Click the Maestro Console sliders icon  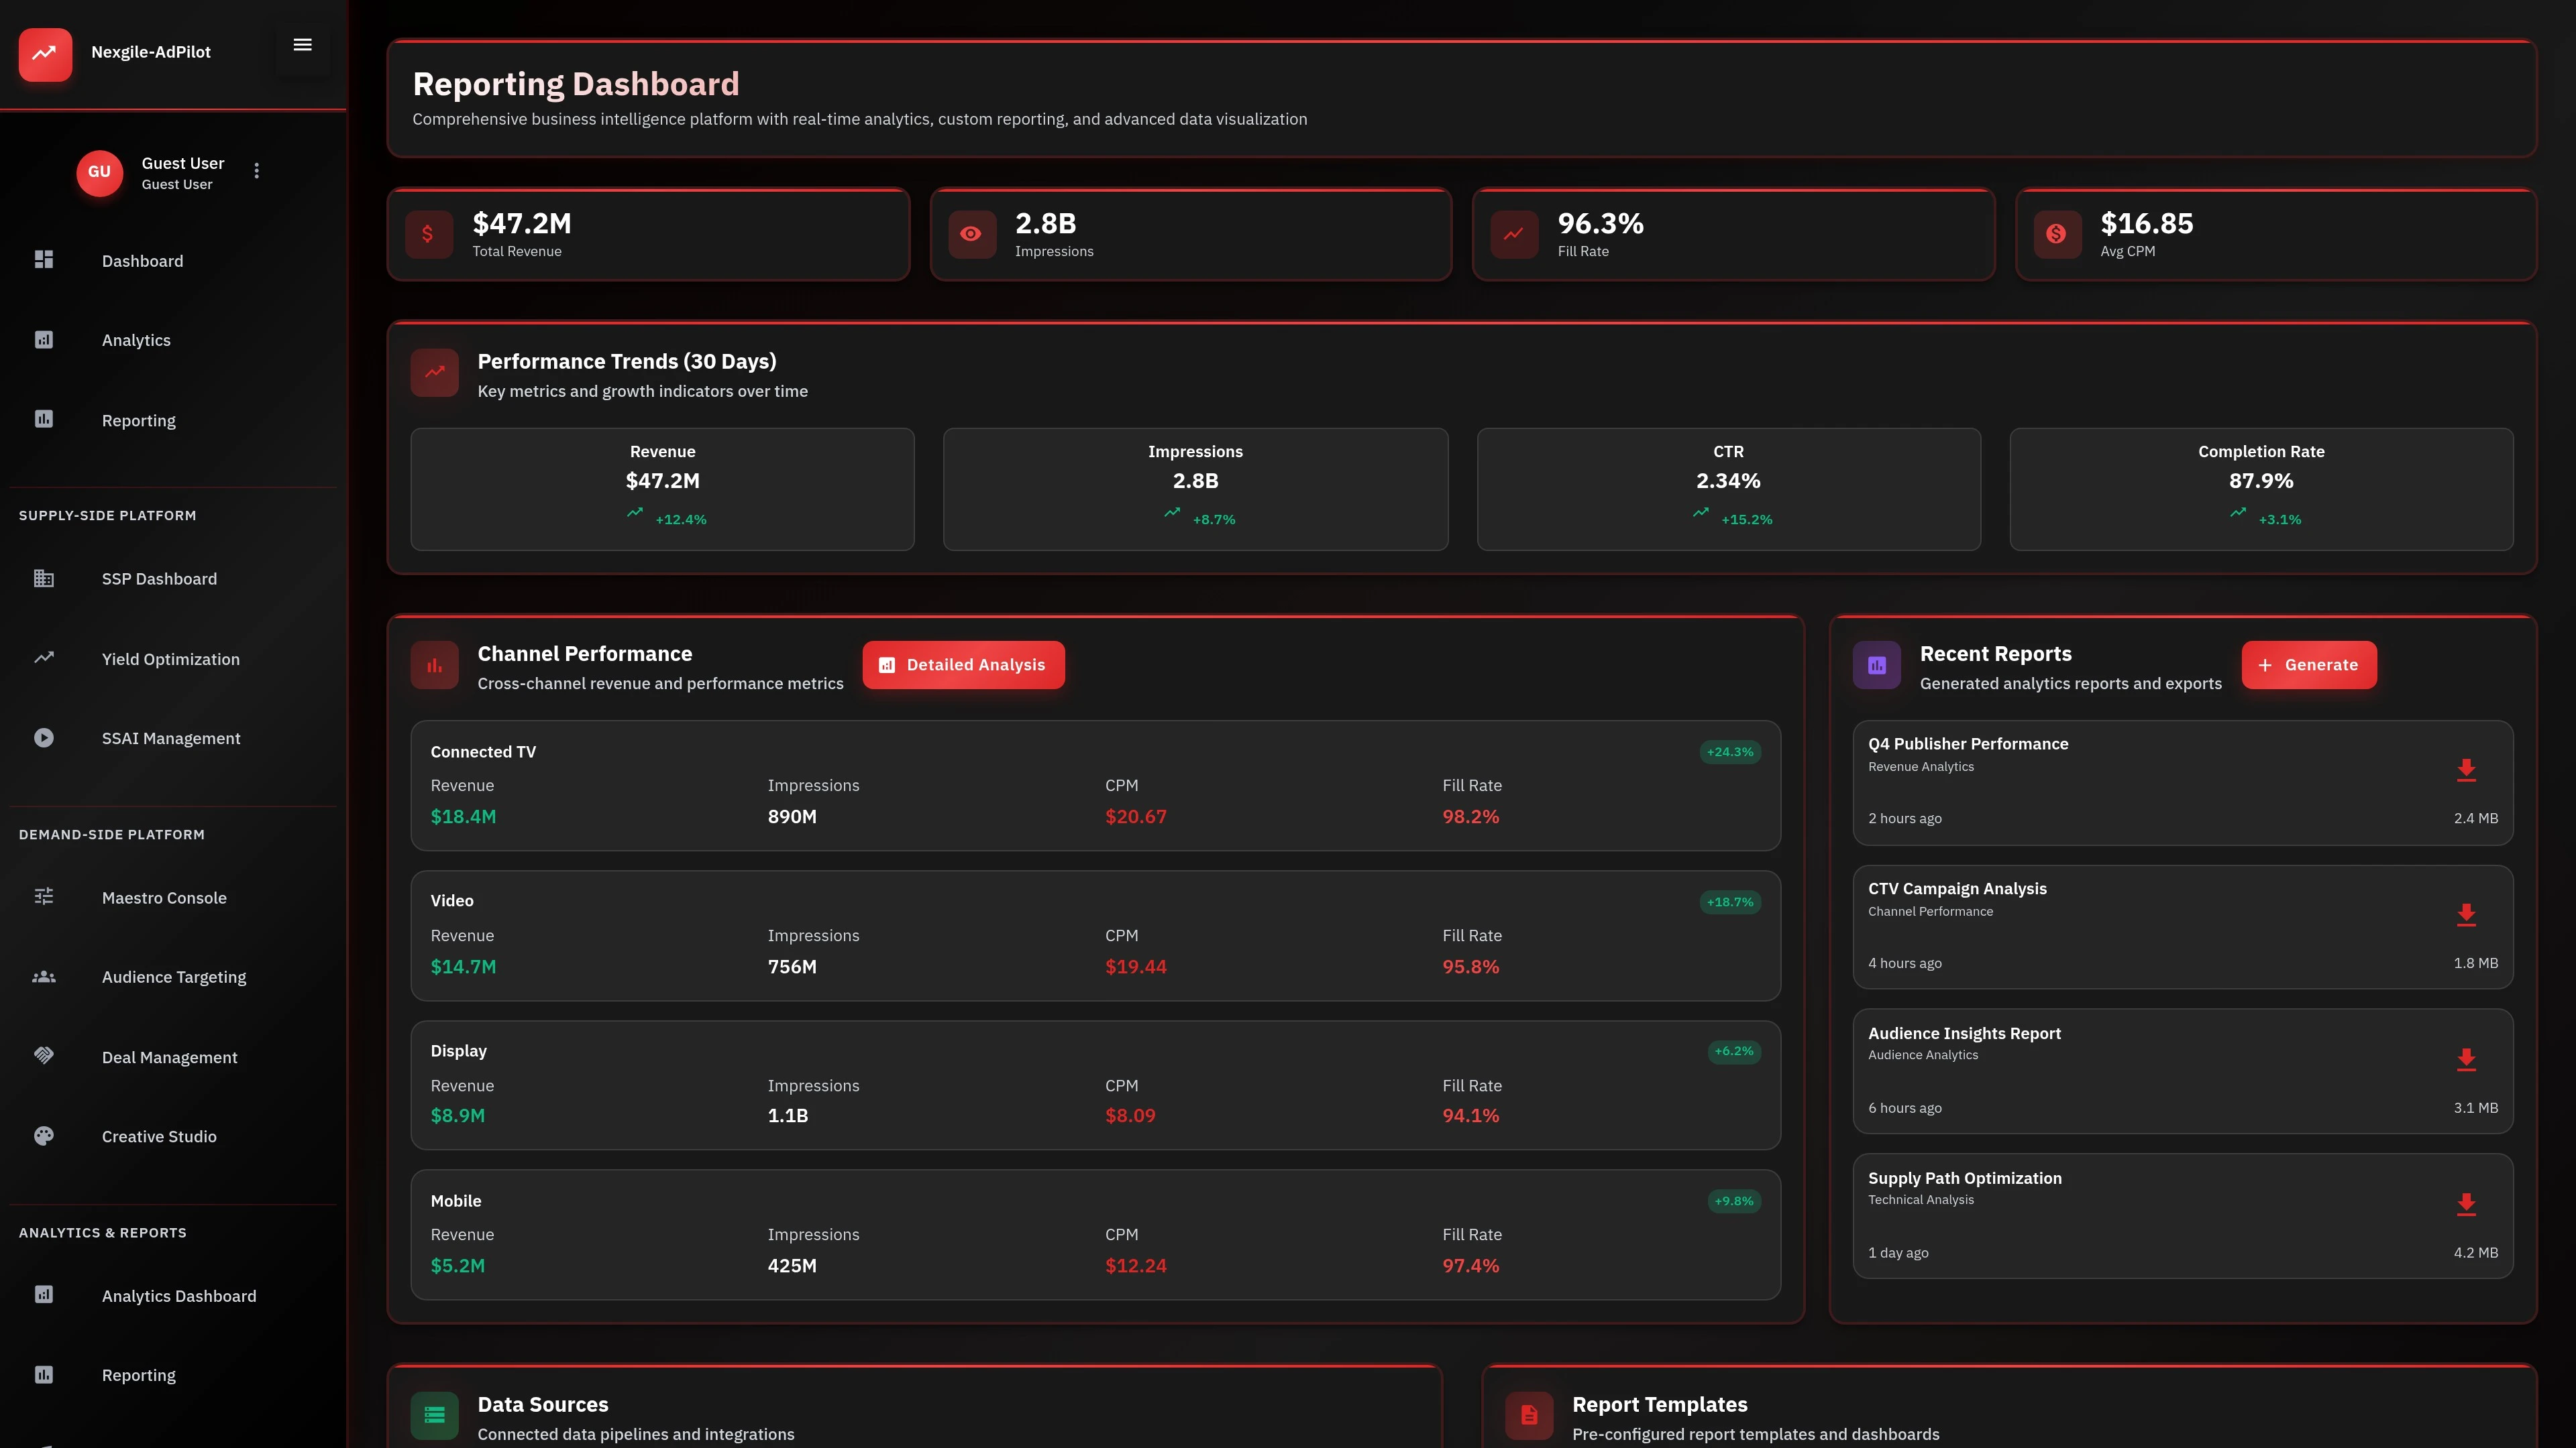pyautogui.click(x=44, y=896)
